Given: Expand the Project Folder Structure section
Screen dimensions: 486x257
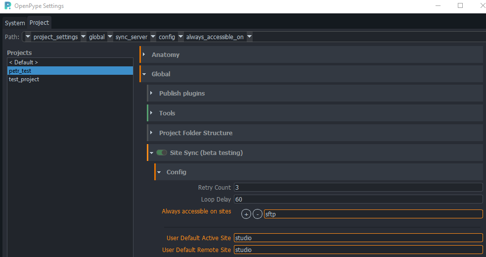Looking at the screenshot, I should (151, 133).
